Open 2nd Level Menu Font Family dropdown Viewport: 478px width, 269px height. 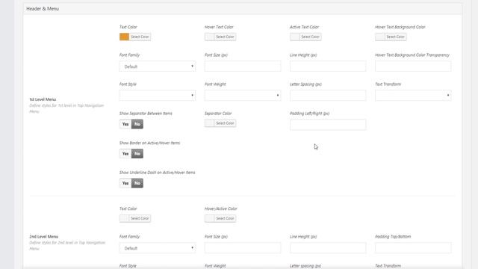pos(158,248)
